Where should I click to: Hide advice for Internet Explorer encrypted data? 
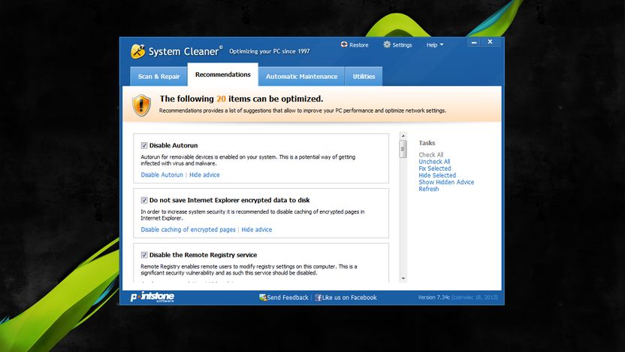(x=257, y=229)
